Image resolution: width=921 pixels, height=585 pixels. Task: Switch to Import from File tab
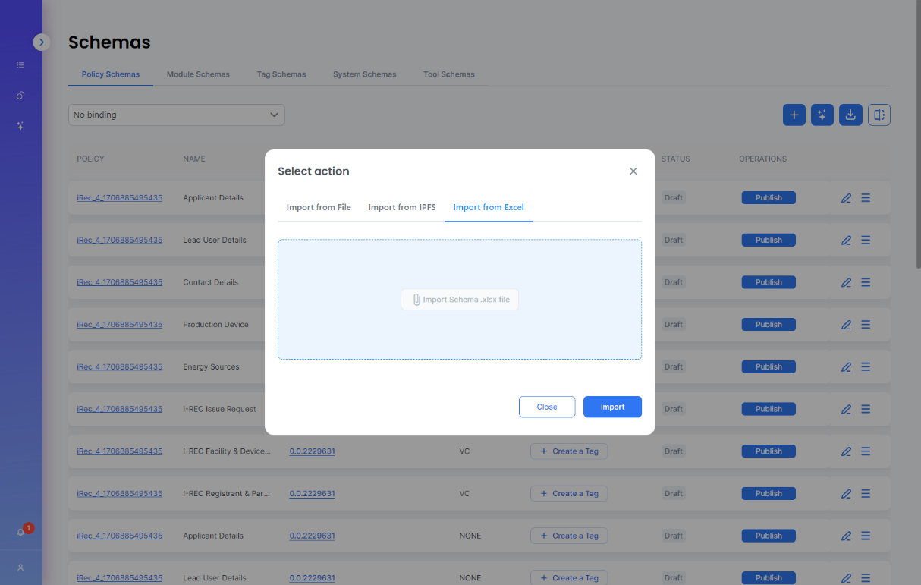pyautogui.click(x=319, y=207)
